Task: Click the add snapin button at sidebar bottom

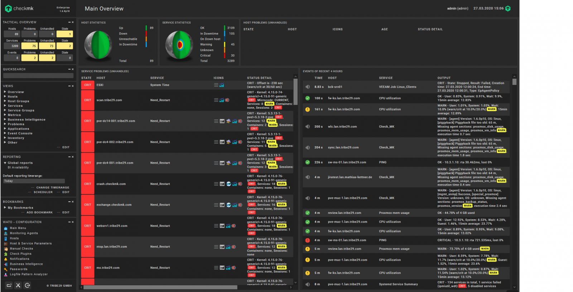Action: coord(9,285)
